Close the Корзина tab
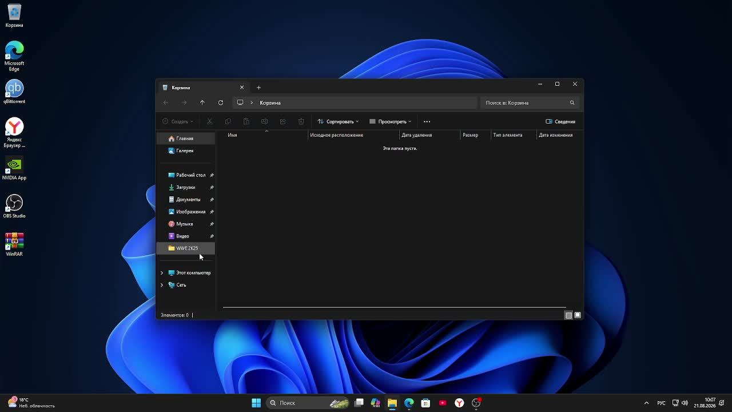The height and width of the screenshot is (412, 732). 242,88
